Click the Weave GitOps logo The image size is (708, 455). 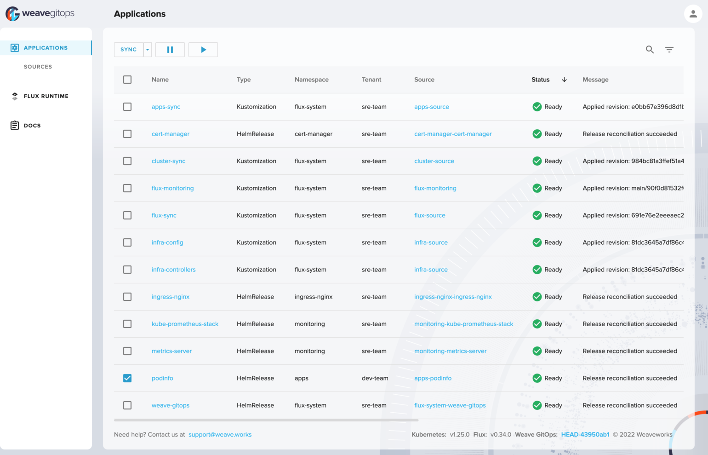40,14
